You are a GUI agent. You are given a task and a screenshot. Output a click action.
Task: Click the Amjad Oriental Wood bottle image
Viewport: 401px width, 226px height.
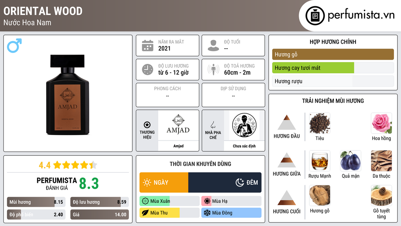coord(68,95)
